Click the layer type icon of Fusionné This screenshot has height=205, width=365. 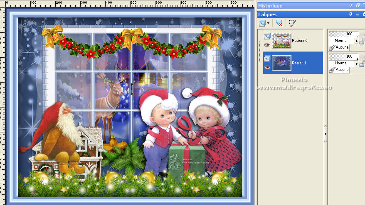[267, 36]
